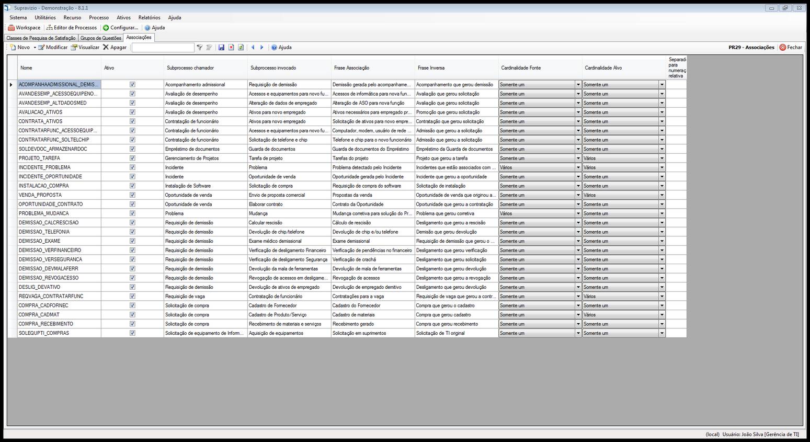
Task: Save changes with the floppy disk icon
Action: point(221,47)
